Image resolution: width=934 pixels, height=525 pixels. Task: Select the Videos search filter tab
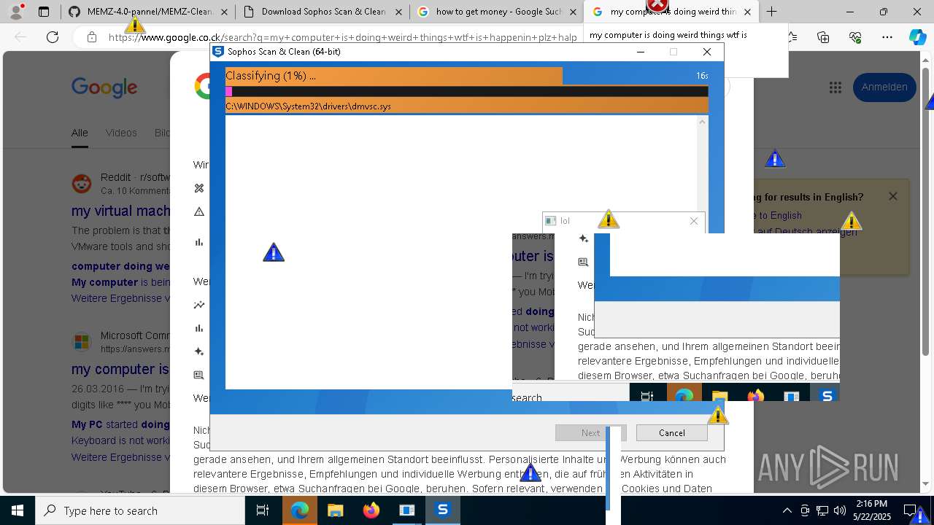tap(121, 133)
